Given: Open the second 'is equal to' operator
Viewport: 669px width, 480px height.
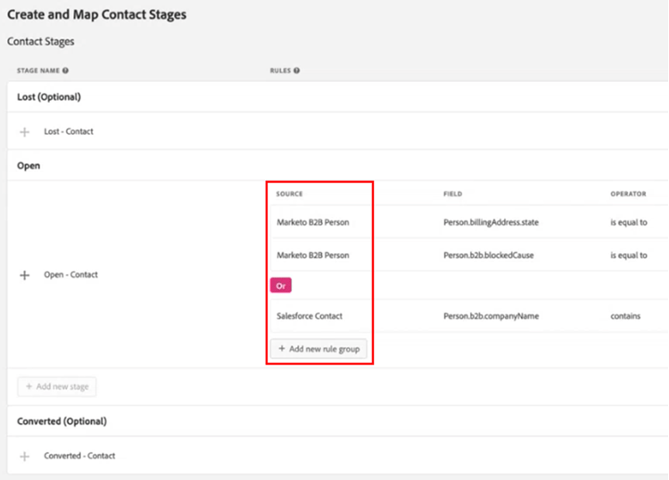Looking at the screenshot, I should (x=628, y=255).
